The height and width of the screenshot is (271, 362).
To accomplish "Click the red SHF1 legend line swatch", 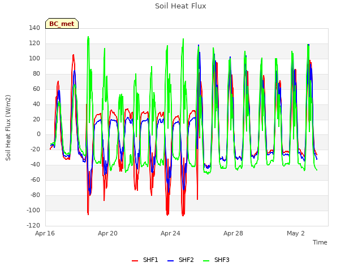I will tap(135, 261).
